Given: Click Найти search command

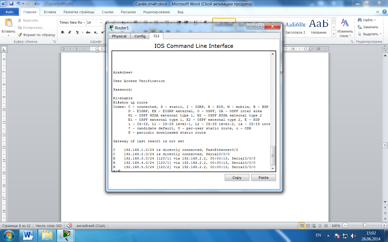Looking at the screenshot, I should click(367, 20).
